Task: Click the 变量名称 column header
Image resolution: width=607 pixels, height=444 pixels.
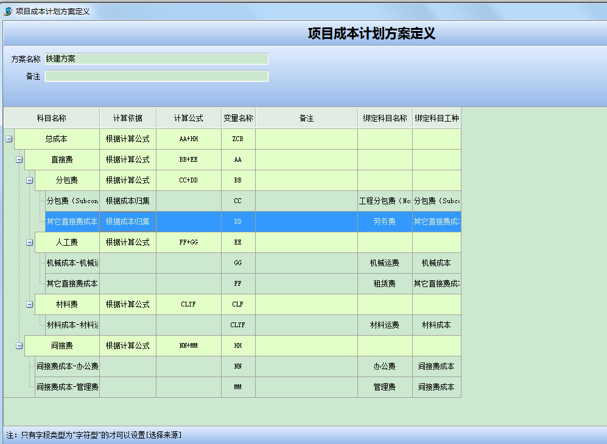Action: [237, 117]
